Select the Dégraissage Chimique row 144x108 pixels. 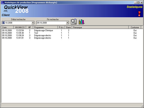[72, 30]
